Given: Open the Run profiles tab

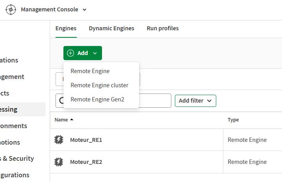Looking at the screenshot, I should [x=163, y=28].
